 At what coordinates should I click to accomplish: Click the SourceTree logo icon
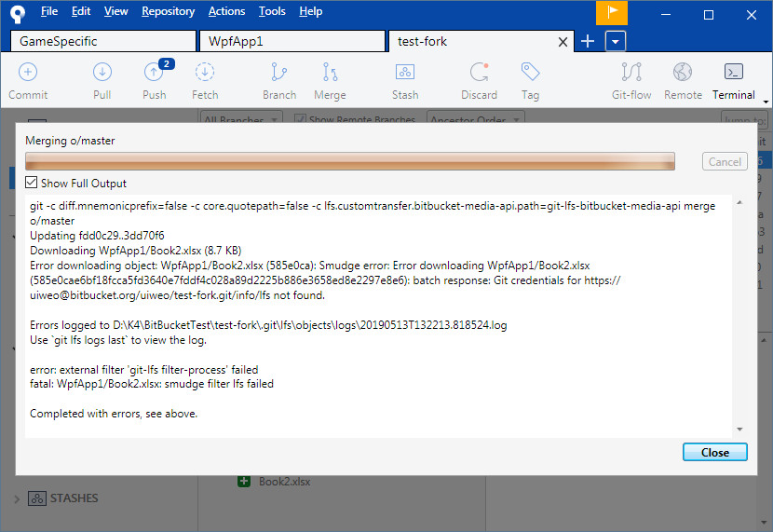(x=18, y=14)
